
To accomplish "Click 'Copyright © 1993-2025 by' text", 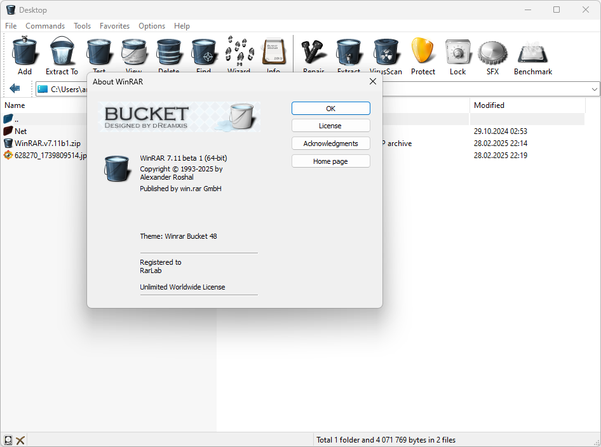I will (x=181, y=169).
